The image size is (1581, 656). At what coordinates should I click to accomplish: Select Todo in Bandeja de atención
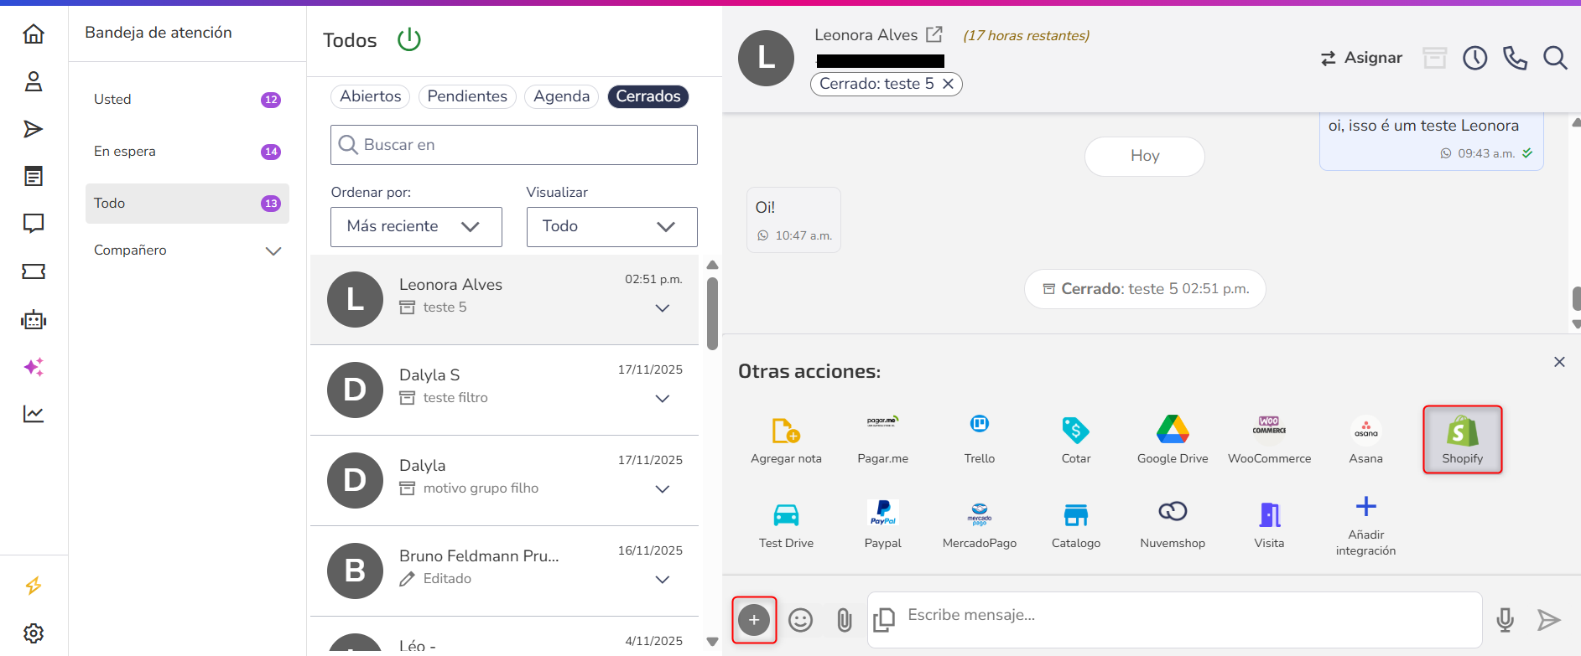[x=187, y=204]
